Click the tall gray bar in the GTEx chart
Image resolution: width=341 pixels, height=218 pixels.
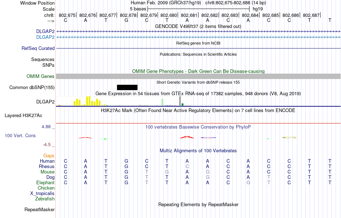(x=180, y=101)
